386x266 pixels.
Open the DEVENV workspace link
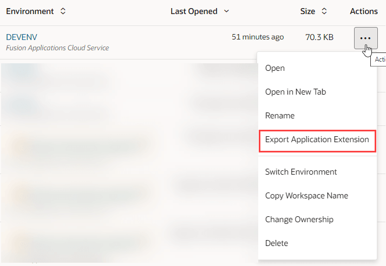coord(22,37)
